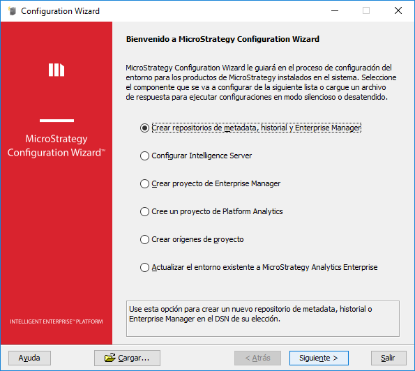Exit the wizard with Salir button
This screenshot has height=371, width=415.
(388, 358)
